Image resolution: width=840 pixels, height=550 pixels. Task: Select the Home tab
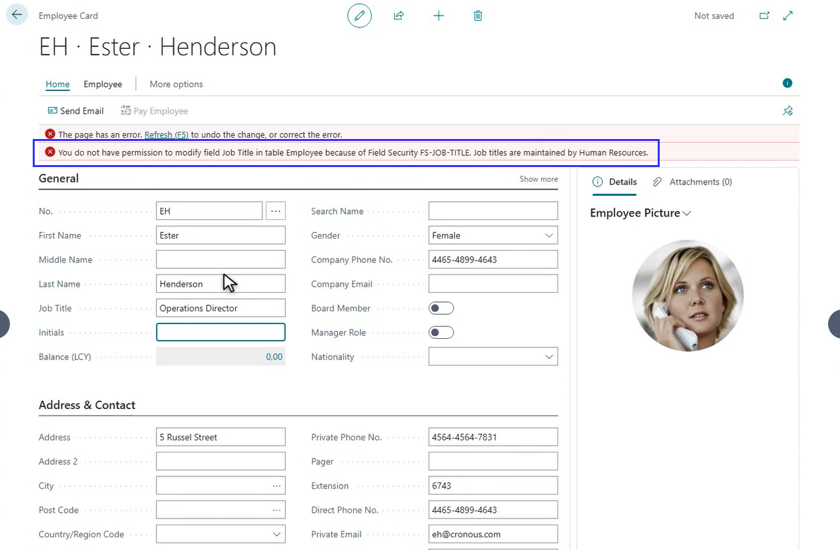[57, 84]
